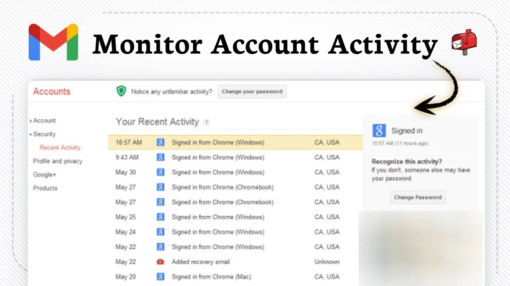Click Google icon on 9:43 AM row
Viewport: 510px width, 286px height.
pos(161,157)
